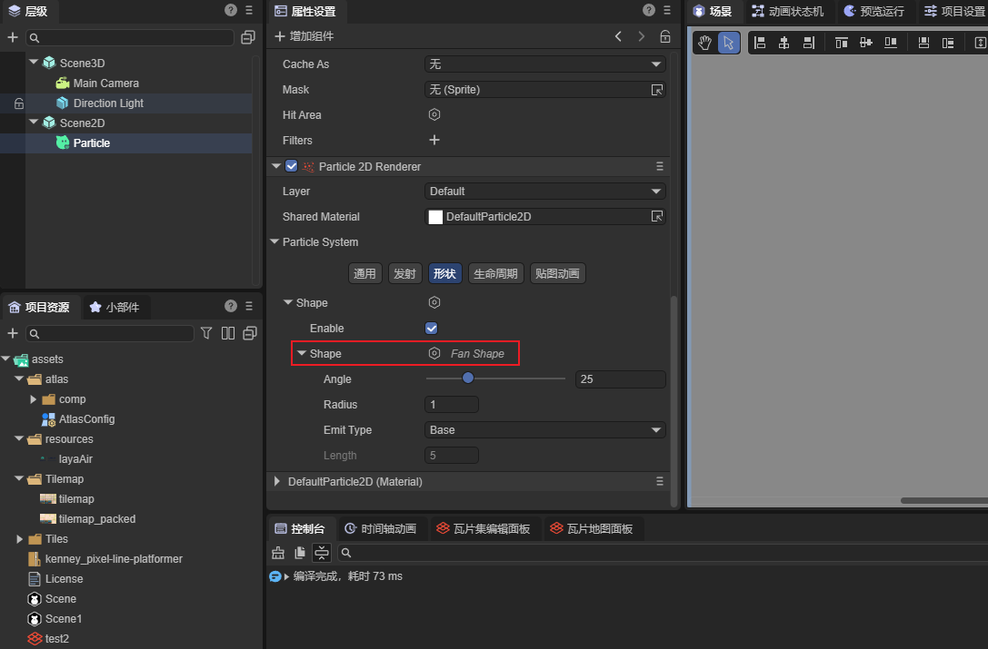
Task: Switch to the 时间轴动画 tab
Action: coord(379,528)
